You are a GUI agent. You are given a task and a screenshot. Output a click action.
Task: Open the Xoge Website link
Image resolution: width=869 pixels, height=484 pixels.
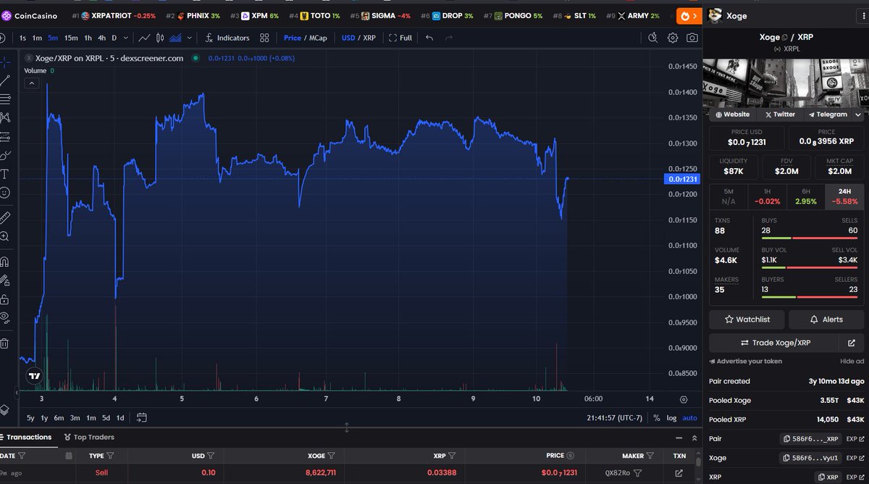pyautogui.click(x=732, y=114)
